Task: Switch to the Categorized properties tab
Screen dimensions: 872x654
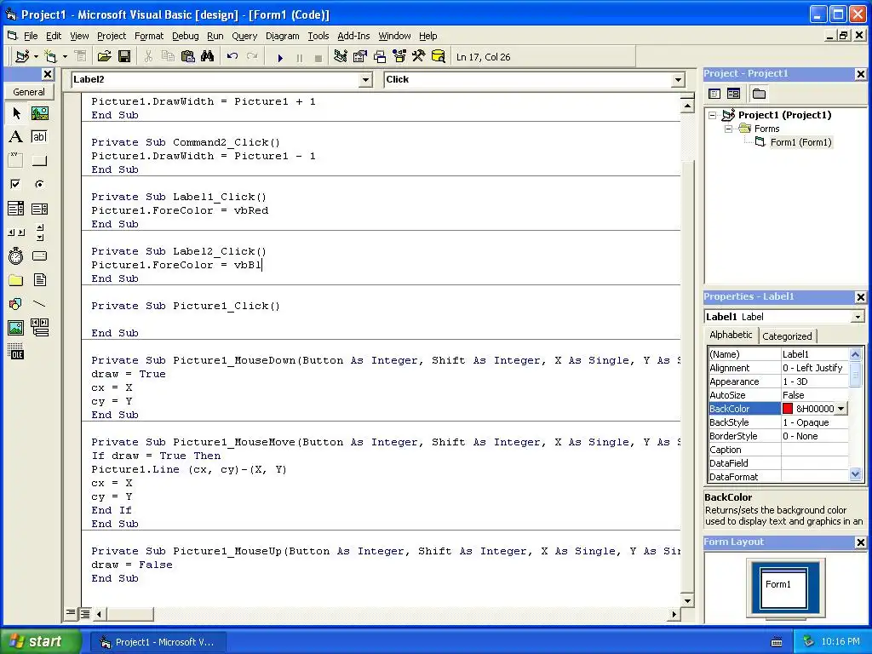Action: 787,336
